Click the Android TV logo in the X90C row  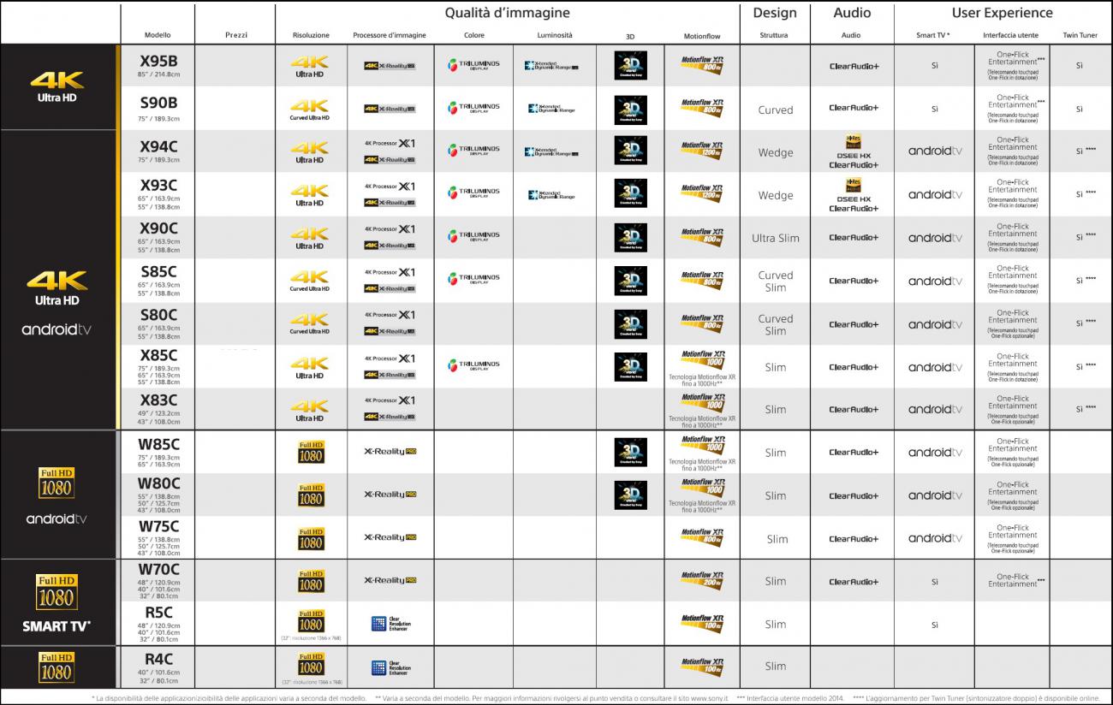(934, 238)
